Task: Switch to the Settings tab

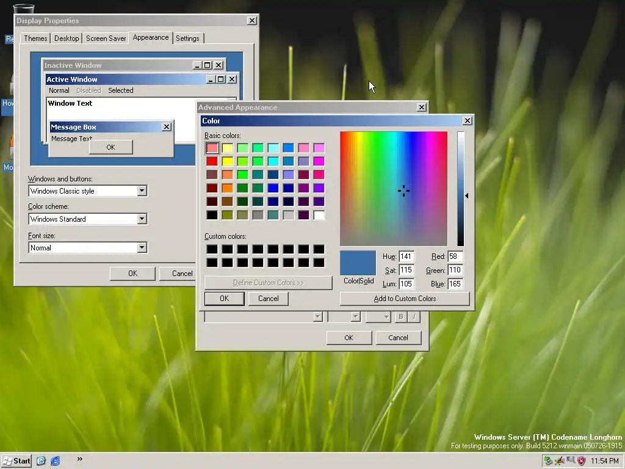Action: pos(187,38)
